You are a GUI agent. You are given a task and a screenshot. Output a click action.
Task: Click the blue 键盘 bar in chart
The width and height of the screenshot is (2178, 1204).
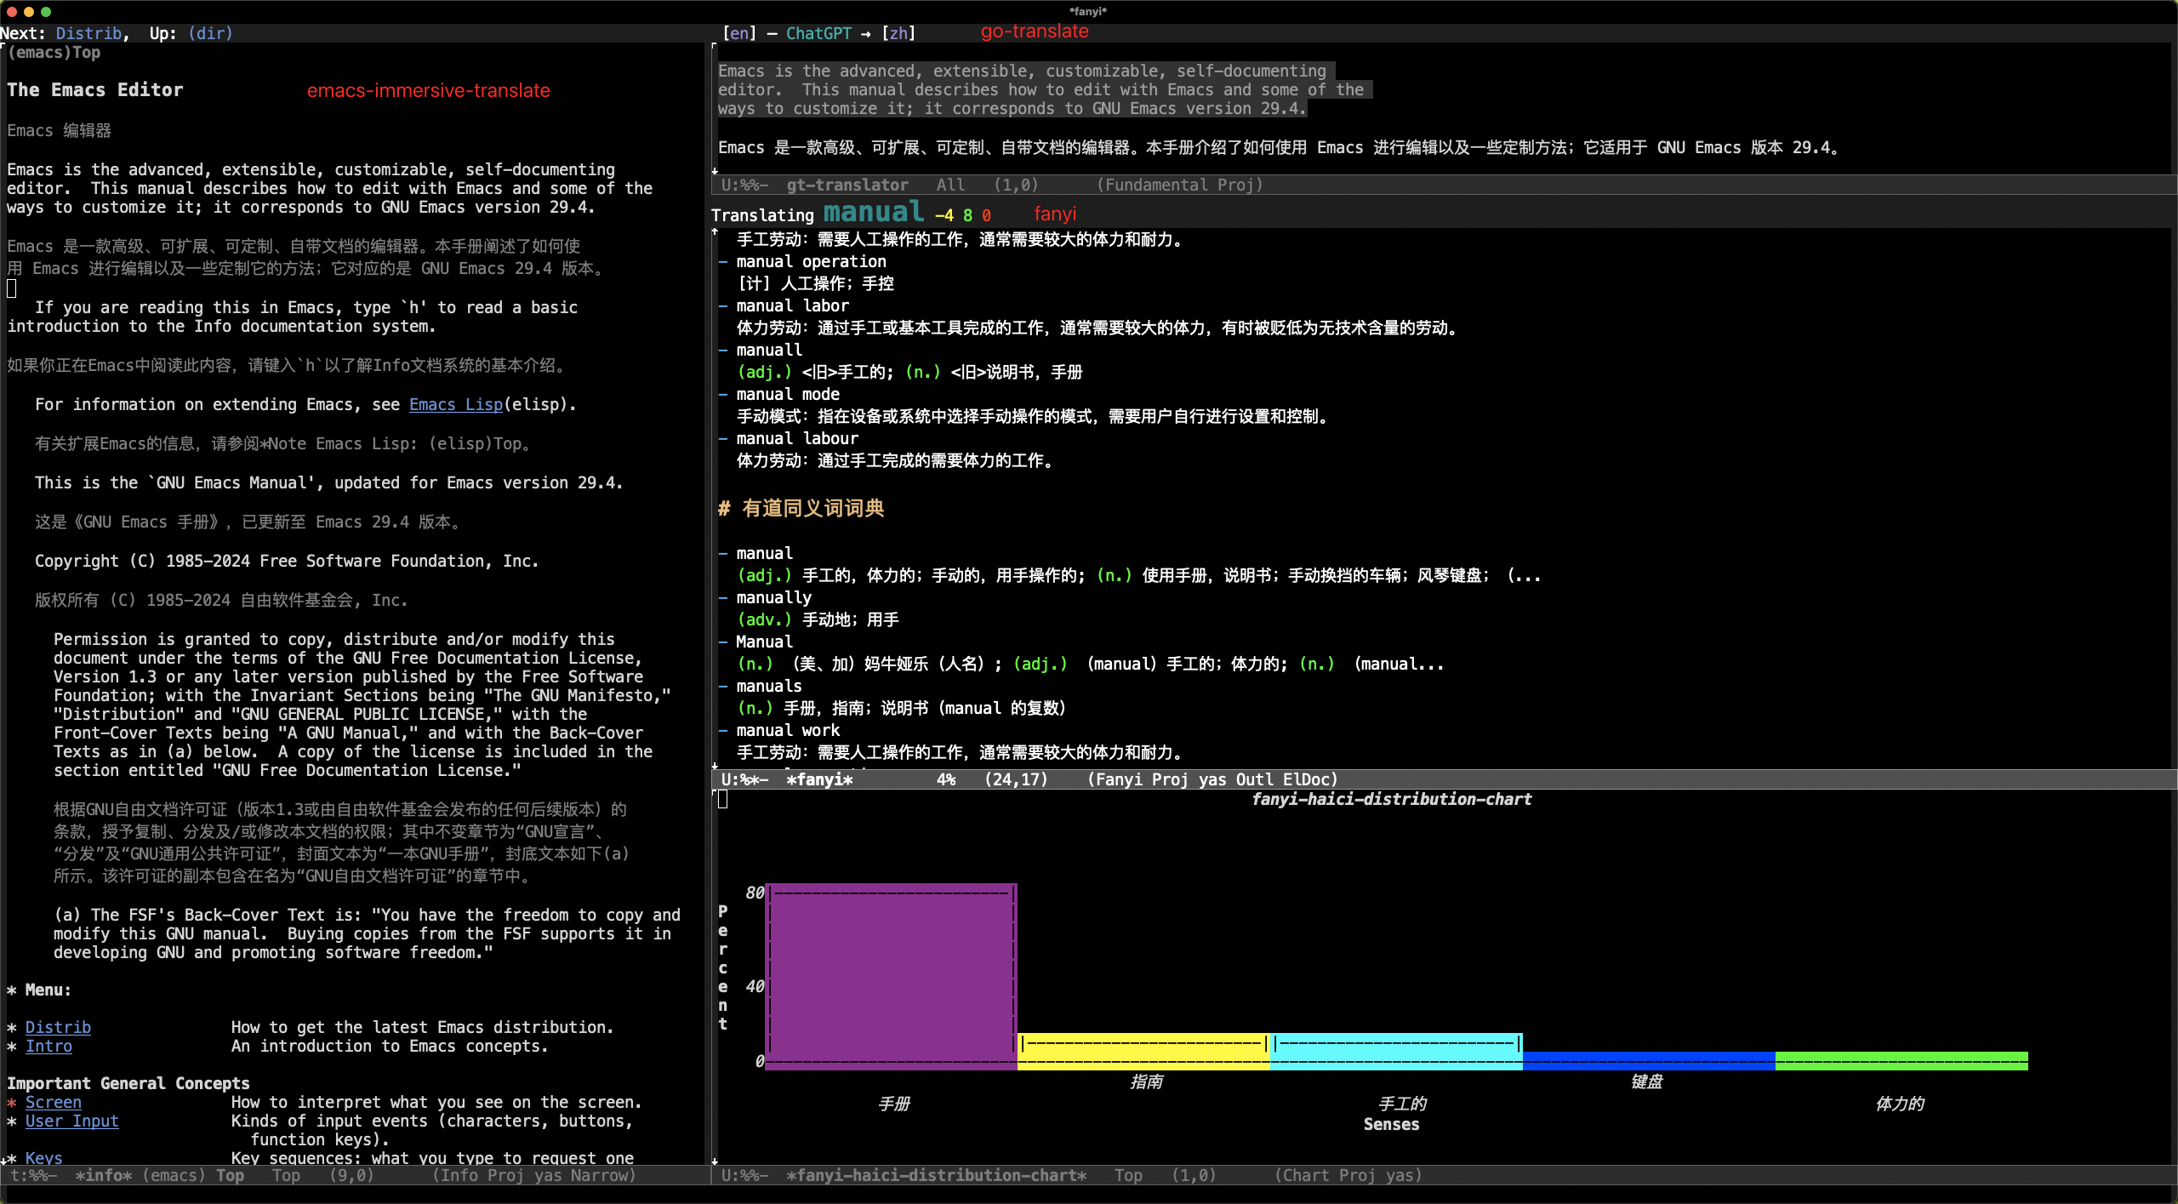click(x=1649, y=1060)
